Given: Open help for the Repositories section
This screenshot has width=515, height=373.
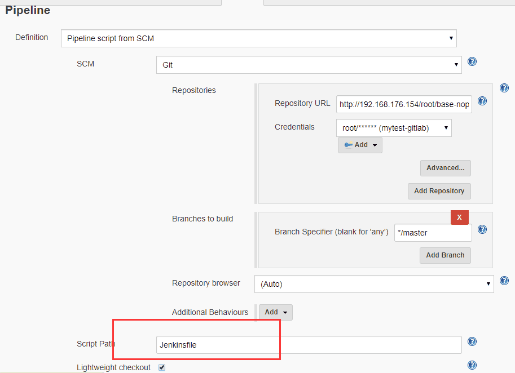Looking at the screenshot, I should click(x=504, y=88).
